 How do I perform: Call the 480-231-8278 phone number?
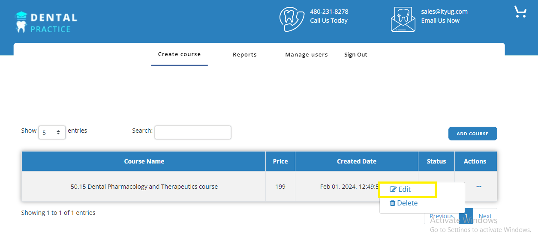[329, 12]
